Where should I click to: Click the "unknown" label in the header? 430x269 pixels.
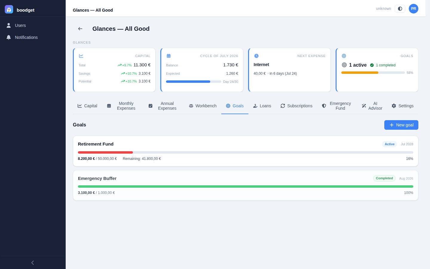(x=383, y=9)
